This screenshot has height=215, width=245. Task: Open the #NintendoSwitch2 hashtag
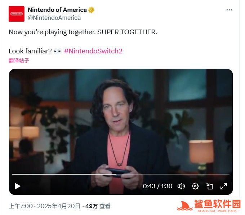tap(93, 51)
